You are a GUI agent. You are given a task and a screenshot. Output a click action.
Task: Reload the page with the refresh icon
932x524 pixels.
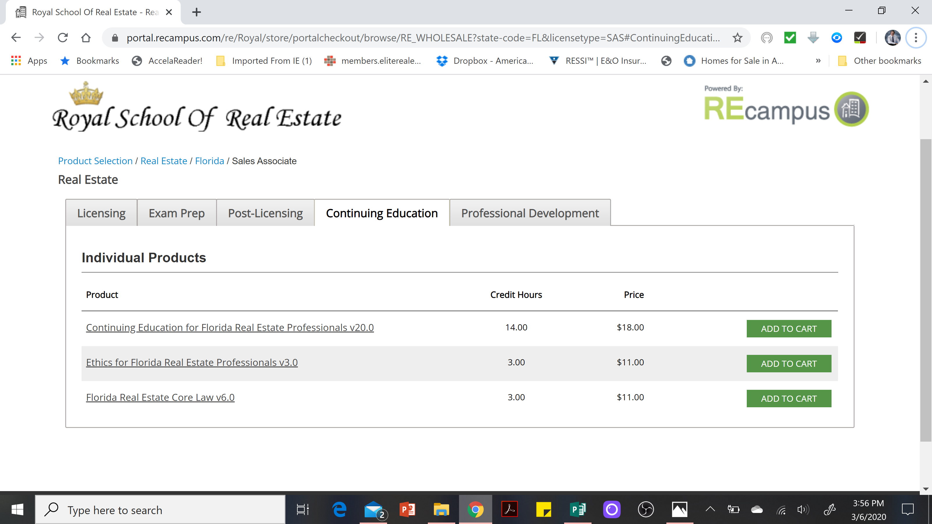point(63,38)
